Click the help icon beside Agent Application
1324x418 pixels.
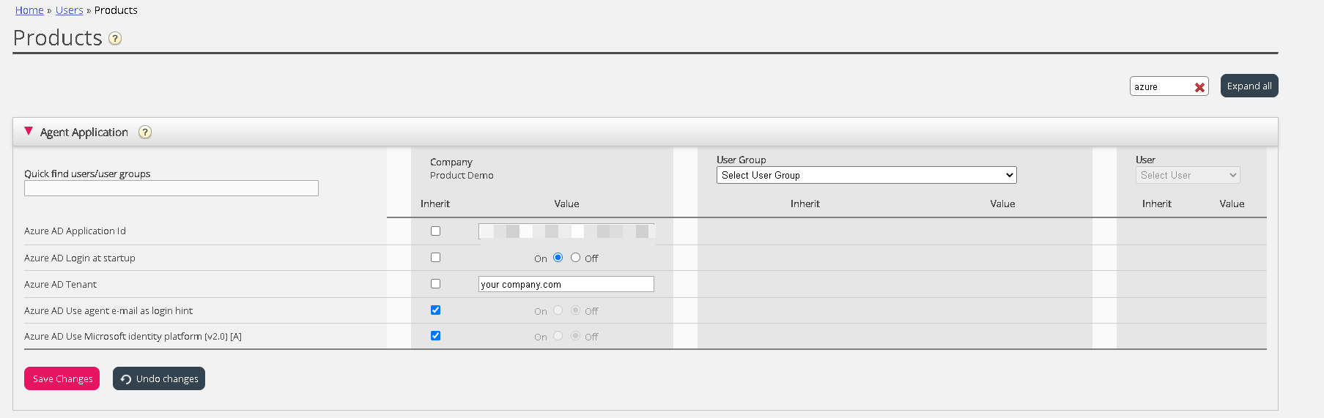(x=145, y=133)
